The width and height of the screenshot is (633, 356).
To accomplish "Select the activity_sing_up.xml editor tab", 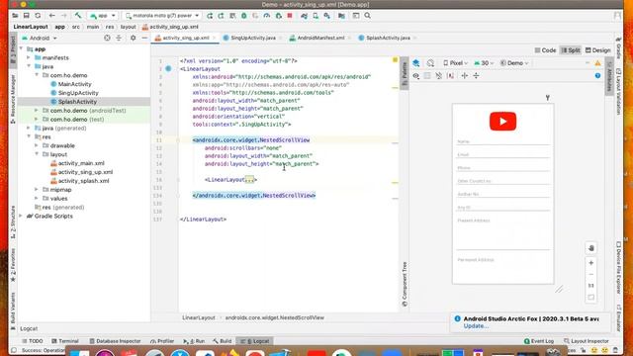I will [186, 38].
